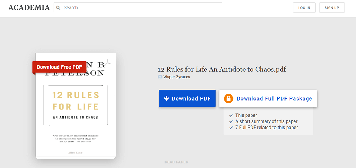The image size is (356, 168).
Task: Click the author avatar icon
Action: [x=160, y=77]
